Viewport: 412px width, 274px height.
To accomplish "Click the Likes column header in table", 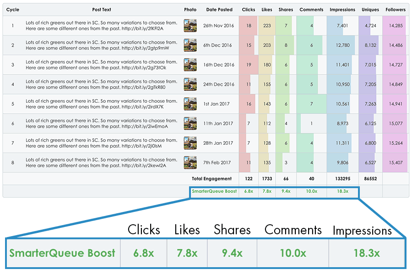I will (267, 10).
